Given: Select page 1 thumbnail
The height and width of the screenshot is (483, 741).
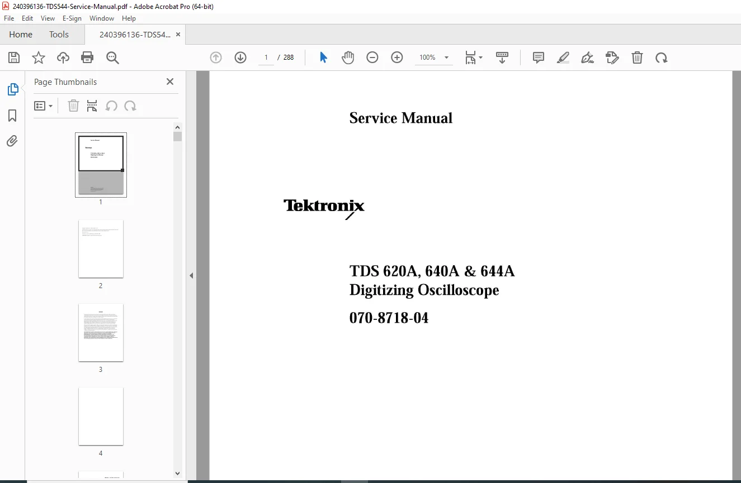Looking at the screenshot, I should pos(101,165).
